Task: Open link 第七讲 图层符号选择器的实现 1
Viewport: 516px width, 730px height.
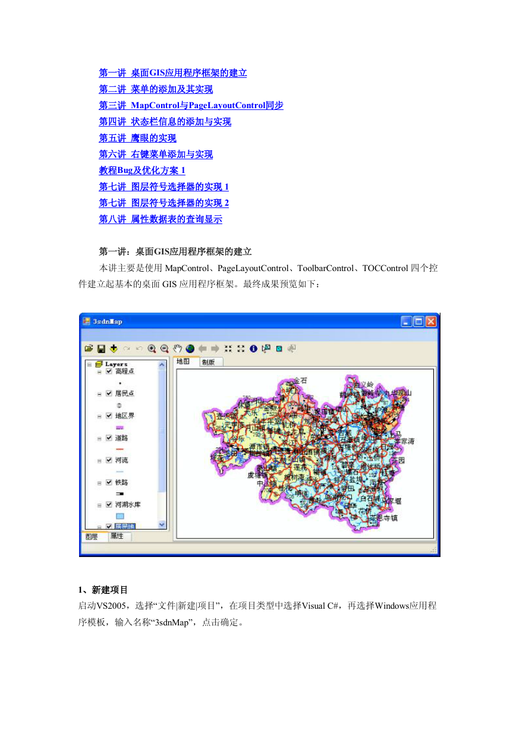Action: tap(163, 187)
